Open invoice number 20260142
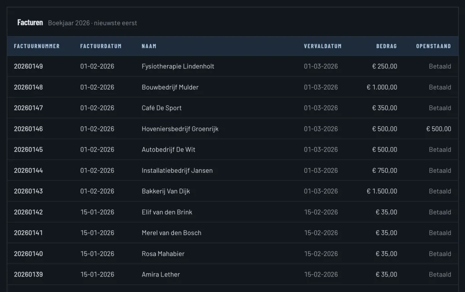This screenshot has width=465, height=292. click(x=28, y=212)
